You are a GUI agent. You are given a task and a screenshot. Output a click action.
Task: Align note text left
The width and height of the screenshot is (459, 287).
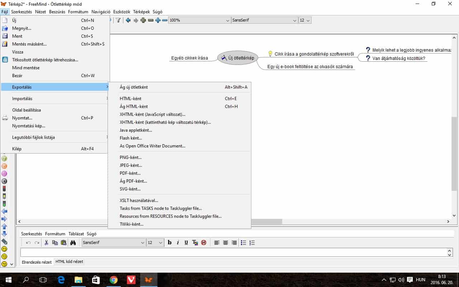click(217, 243)
